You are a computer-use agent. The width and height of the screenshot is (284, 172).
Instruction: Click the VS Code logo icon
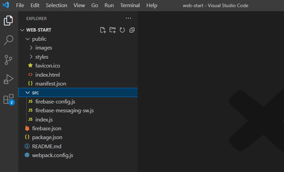click(x=6, y=5)
